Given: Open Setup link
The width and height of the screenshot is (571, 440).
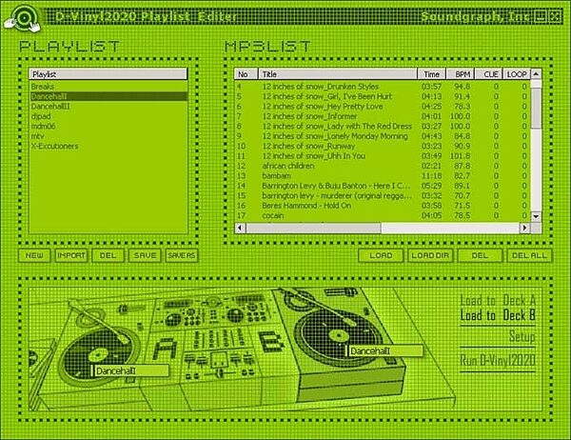Looking at the screenshot, I should pos(522,336).
